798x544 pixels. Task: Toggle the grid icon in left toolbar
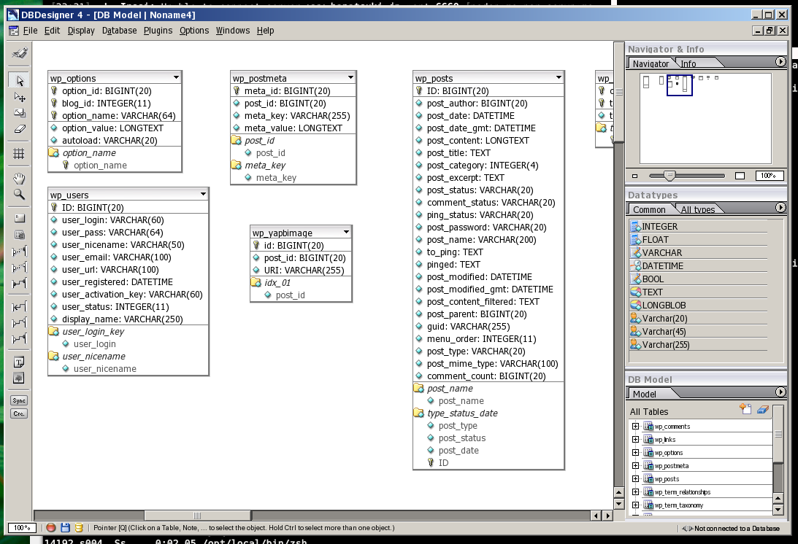[x=20, y=154]
